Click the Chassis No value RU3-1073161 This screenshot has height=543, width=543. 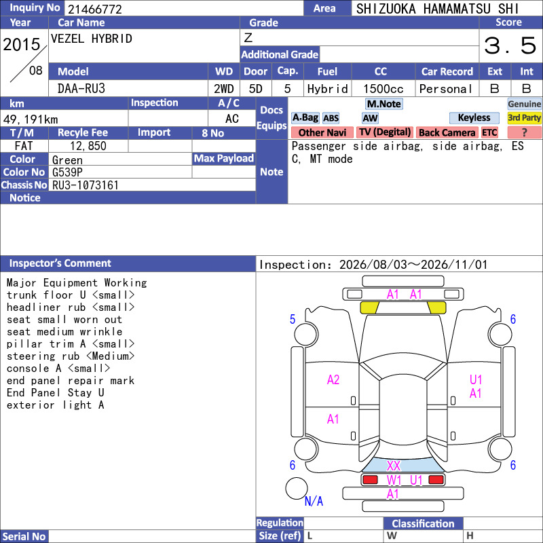click(86, 185)
